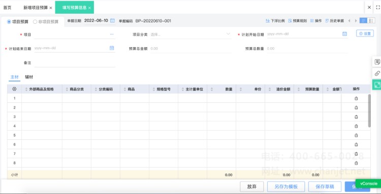Sort by 造价金额 column
Viewport: 381px width, 194px height.
tap(270, 89)
